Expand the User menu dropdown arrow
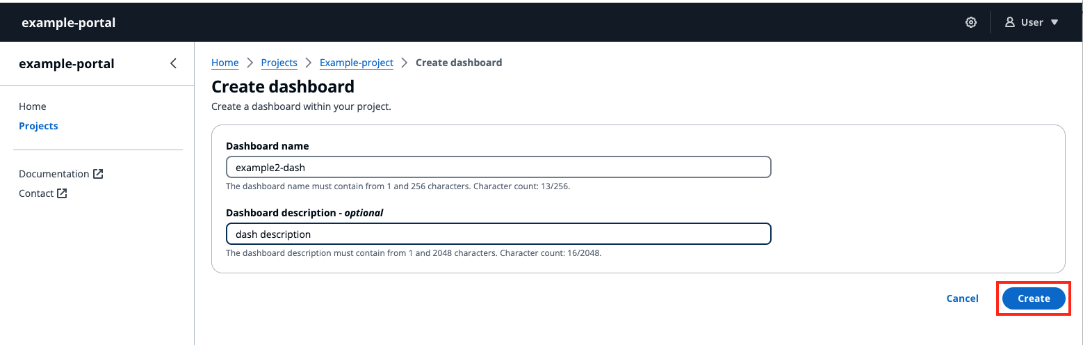1083x345 pixels. 1054,22
